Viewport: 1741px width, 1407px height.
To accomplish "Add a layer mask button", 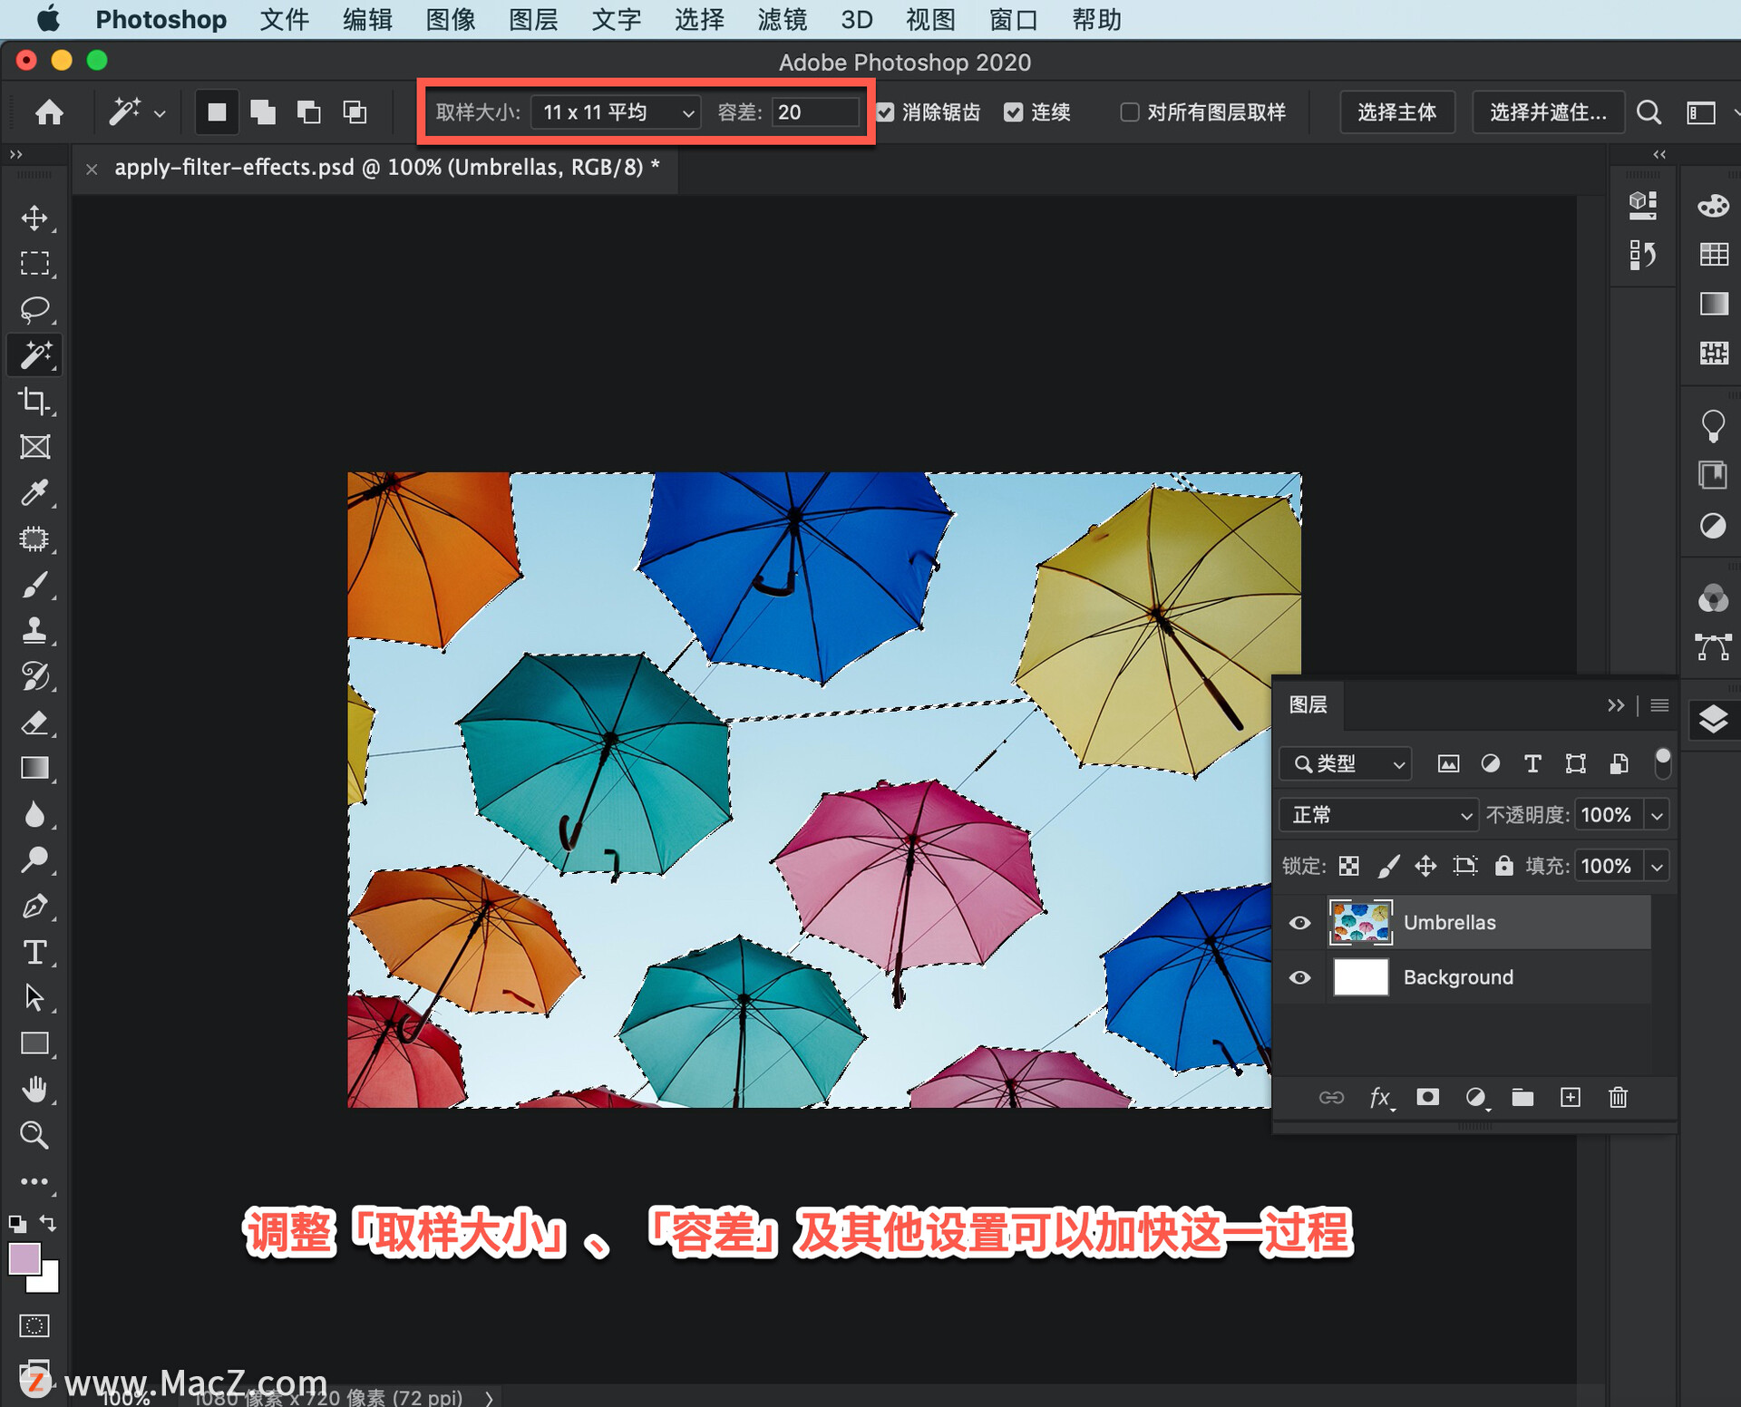I will (x=1427, y=1098).
